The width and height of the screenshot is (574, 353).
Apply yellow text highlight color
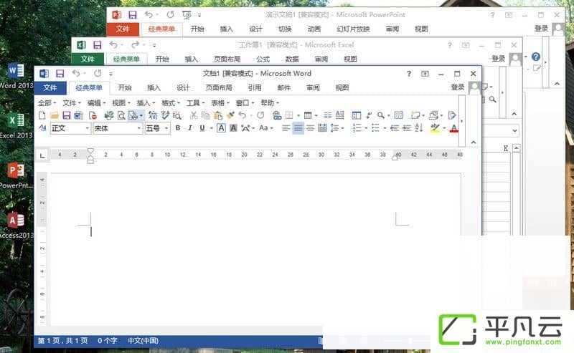pos(435,128)
